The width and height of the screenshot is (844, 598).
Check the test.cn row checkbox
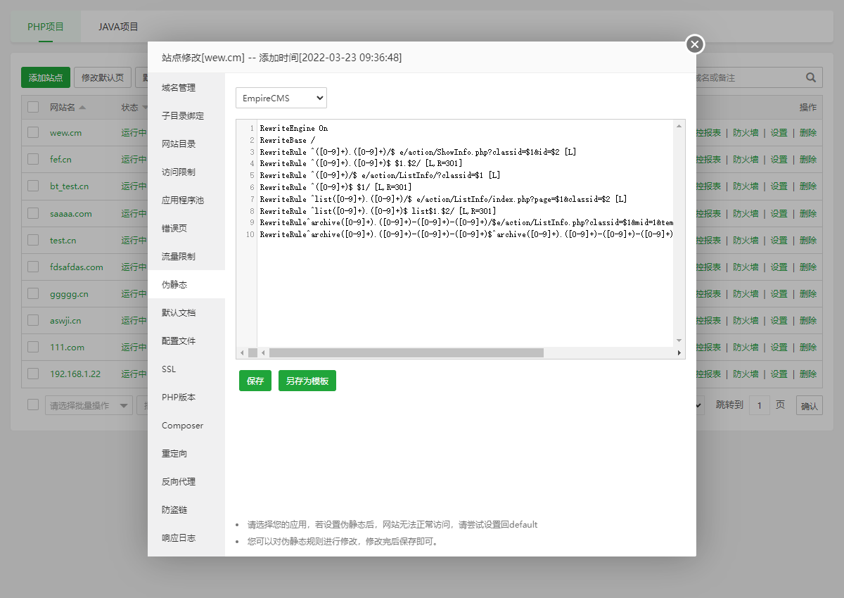[32, 240]
